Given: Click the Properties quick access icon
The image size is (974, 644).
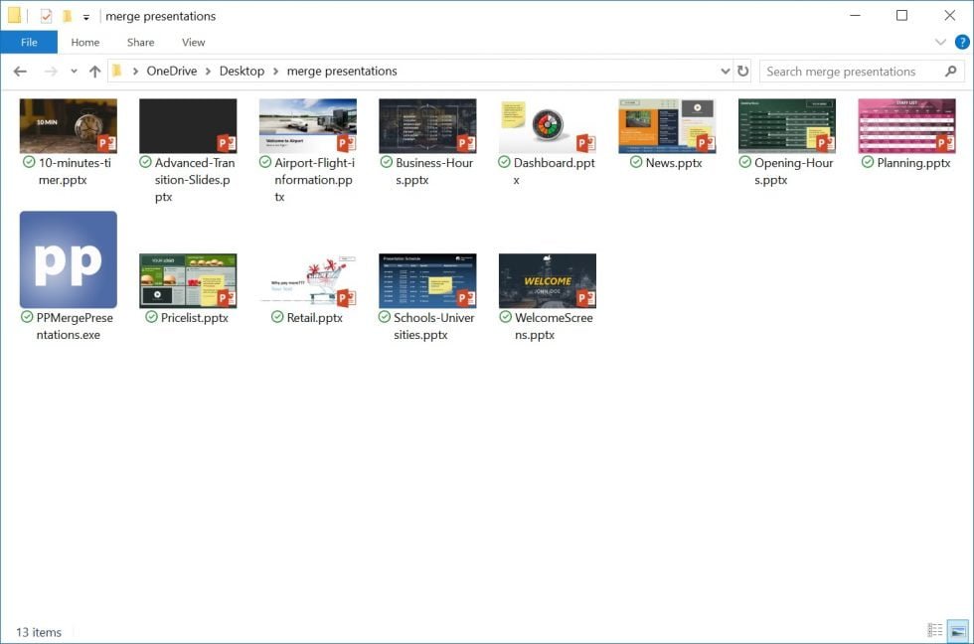Looking at the screenshot, I should coord(46,16).
